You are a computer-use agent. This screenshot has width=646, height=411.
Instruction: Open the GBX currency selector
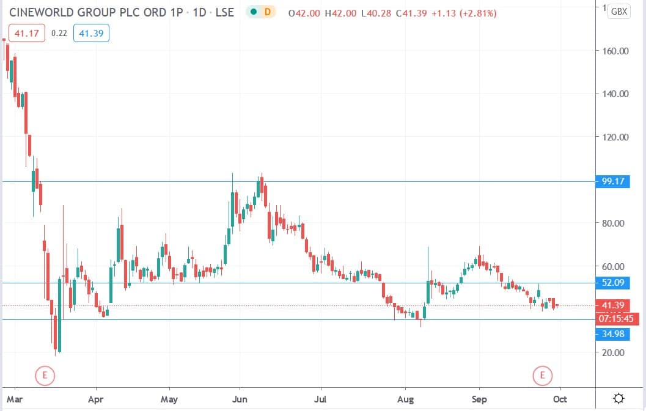click(x=619, y=11)
